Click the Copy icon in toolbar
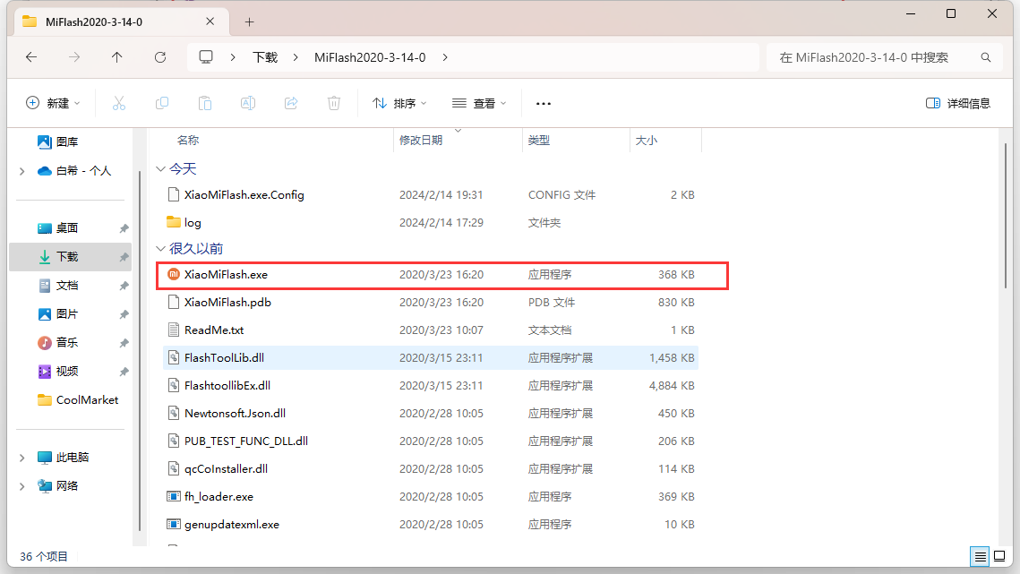The width and height of the screenshot is (1020, 574). pos(162,103)
